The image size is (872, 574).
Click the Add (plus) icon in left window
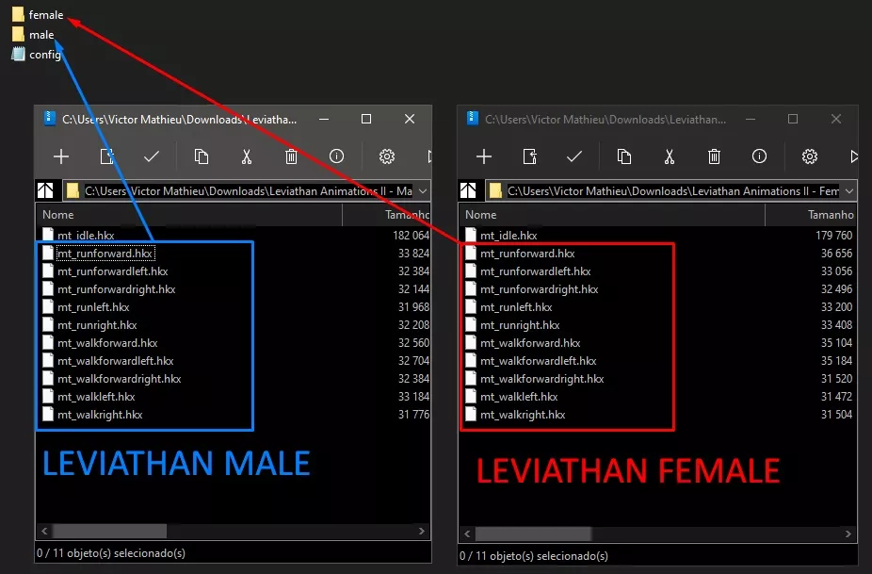tap(61, 156)
